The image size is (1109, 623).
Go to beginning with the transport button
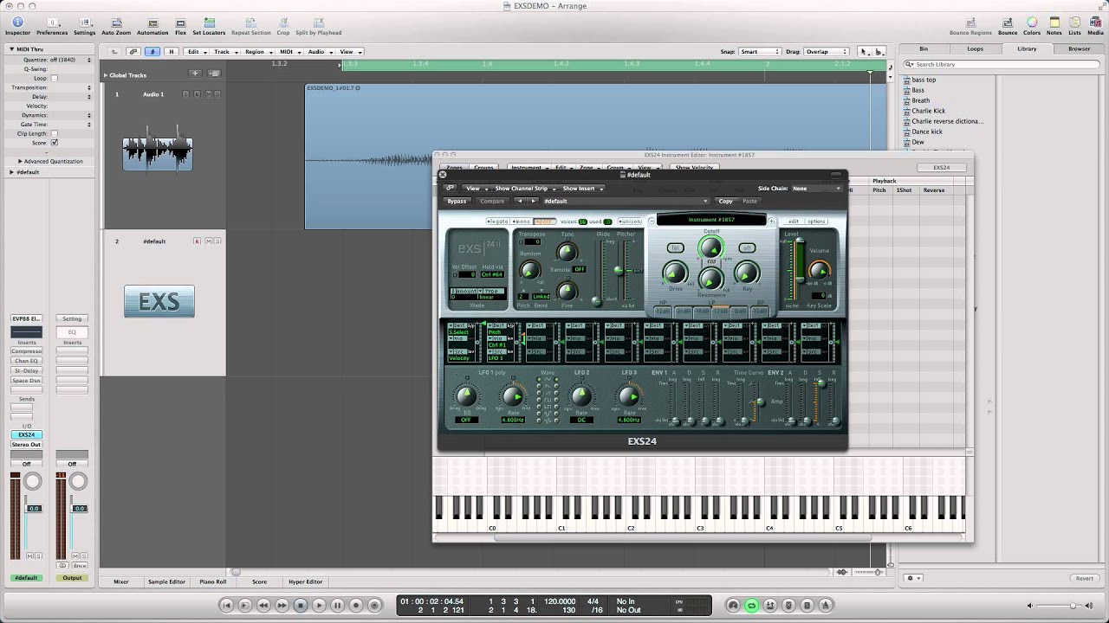click(x=226, y=606)
